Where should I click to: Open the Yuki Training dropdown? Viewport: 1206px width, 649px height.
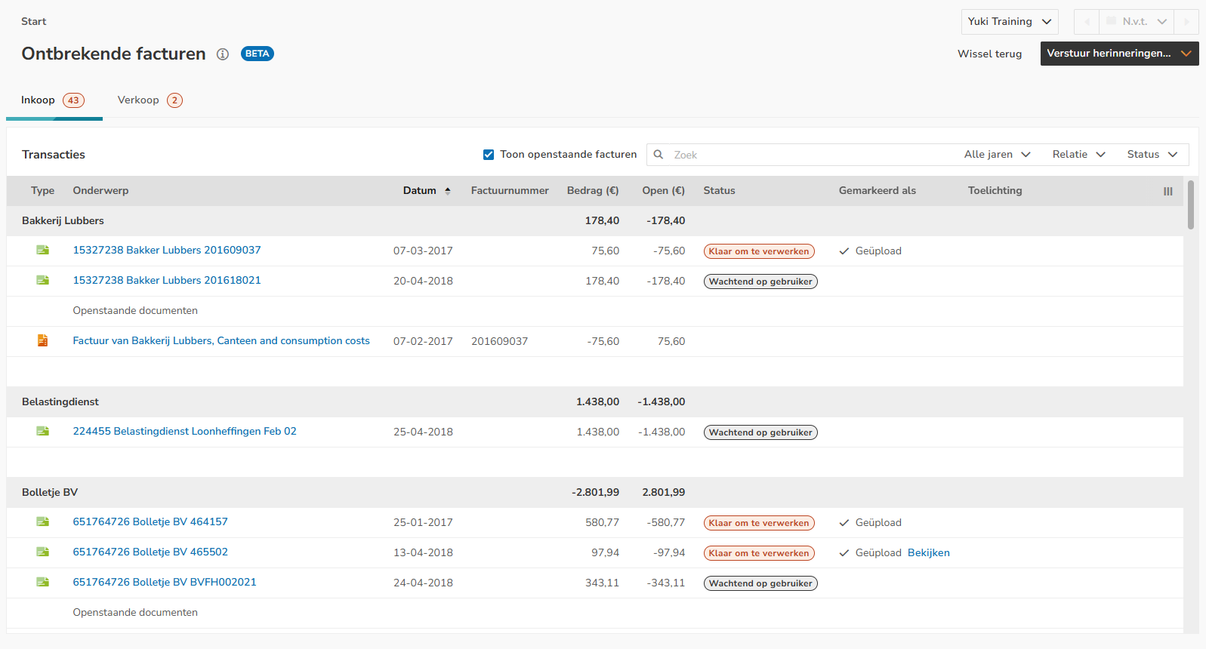(x=1009, y=22)
